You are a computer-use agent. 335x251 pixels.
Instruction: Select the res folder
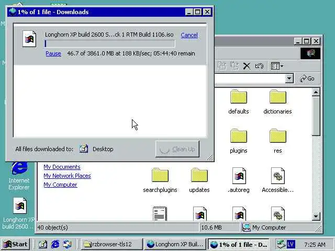pyautogui.click(x=278, y=141)
